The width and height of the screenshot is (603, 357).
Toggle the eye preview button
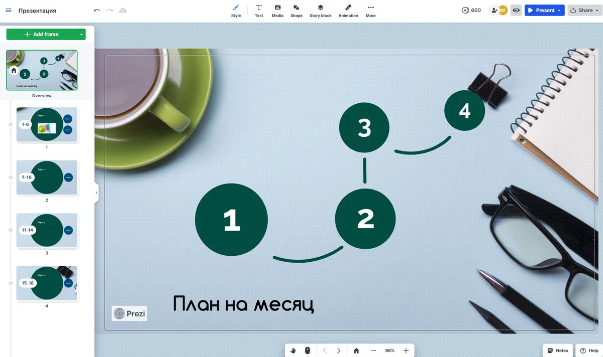[516, 10]
